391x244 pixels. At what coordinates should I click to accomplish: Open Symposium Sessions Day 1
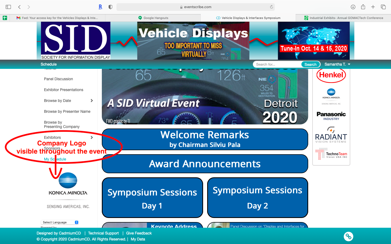pyautogui.click(x=152, y=198)
